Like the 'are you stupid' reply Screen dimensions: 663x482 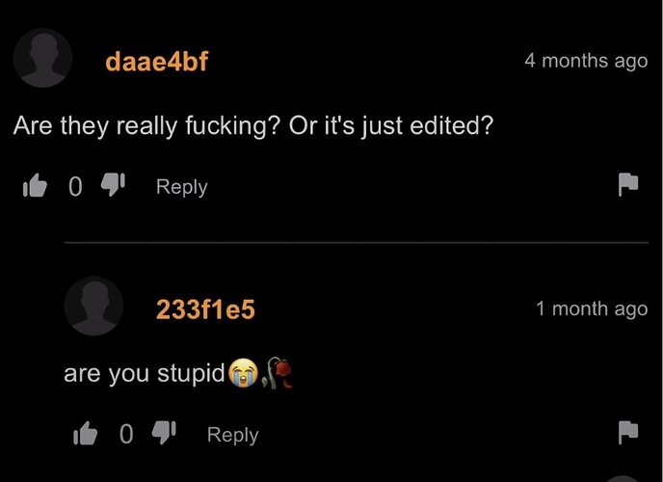(x=86, y=433)
